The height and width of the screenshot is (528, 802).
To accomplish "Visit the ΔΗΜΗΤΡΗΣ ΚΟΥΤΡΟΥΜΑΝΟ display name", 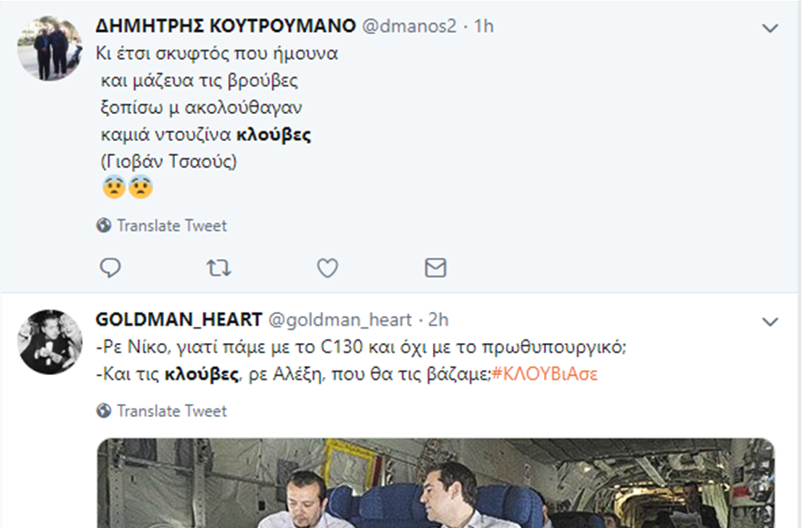I will pos(226,26).
